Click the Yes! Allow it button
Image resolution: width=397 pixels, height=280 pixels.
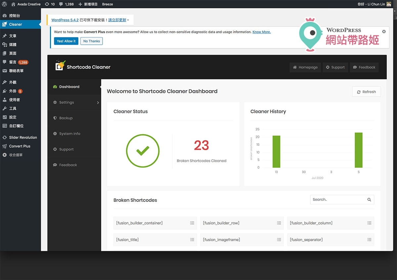66,41
